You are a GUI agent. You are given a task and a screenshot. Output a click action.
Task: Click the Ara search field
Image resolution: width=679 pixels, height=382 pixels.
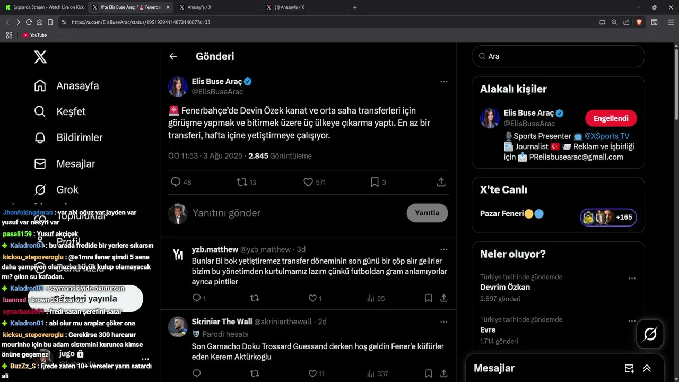pos(558,56)
